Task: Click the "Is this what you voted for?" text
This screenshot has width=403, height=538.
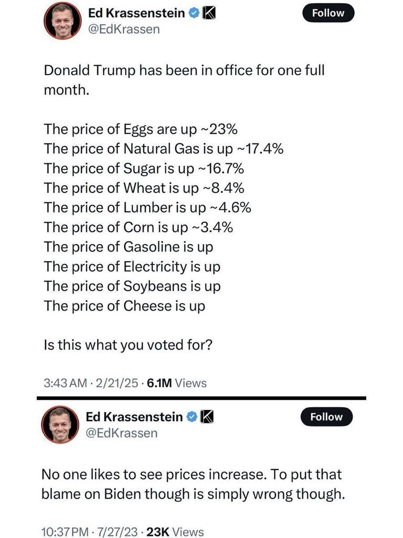Action: [128, 345]
